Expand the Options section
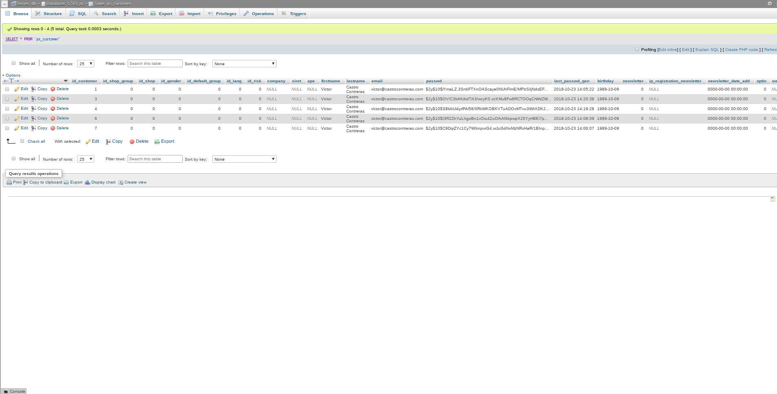This screenshot has width=777, height=394. (x=11, y=75)
